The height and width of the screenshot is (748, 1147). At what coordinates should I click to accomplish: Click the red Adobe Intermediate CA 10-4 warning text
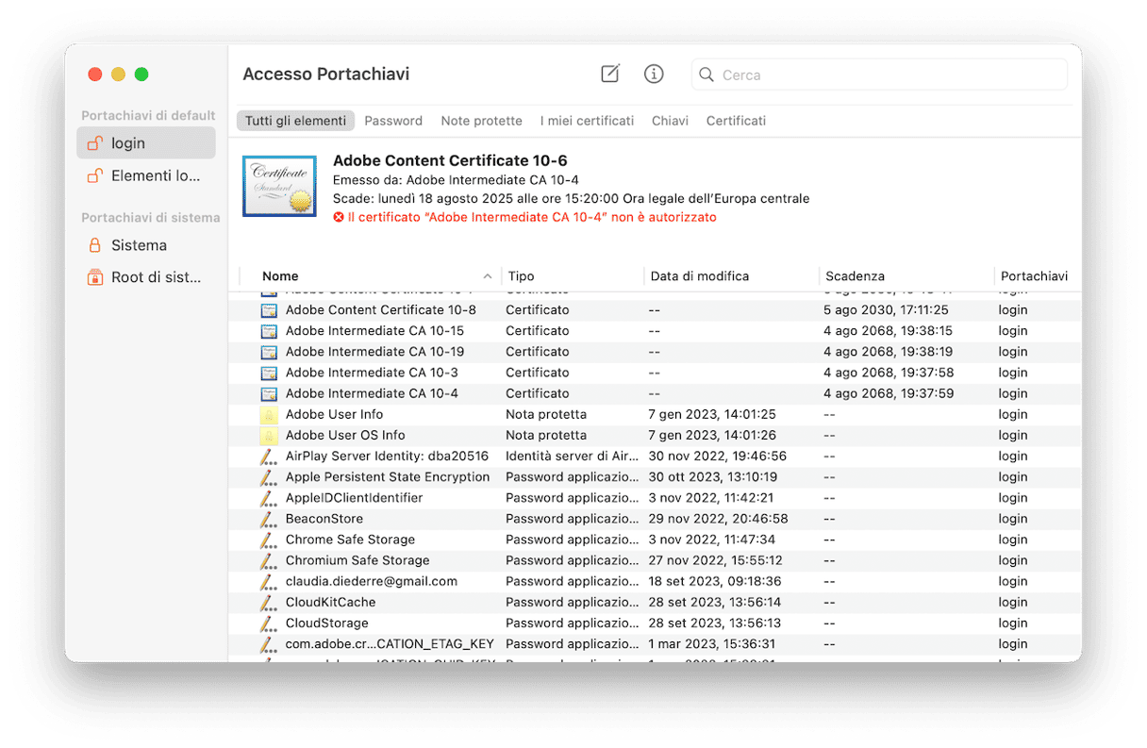tap(532, 217)
